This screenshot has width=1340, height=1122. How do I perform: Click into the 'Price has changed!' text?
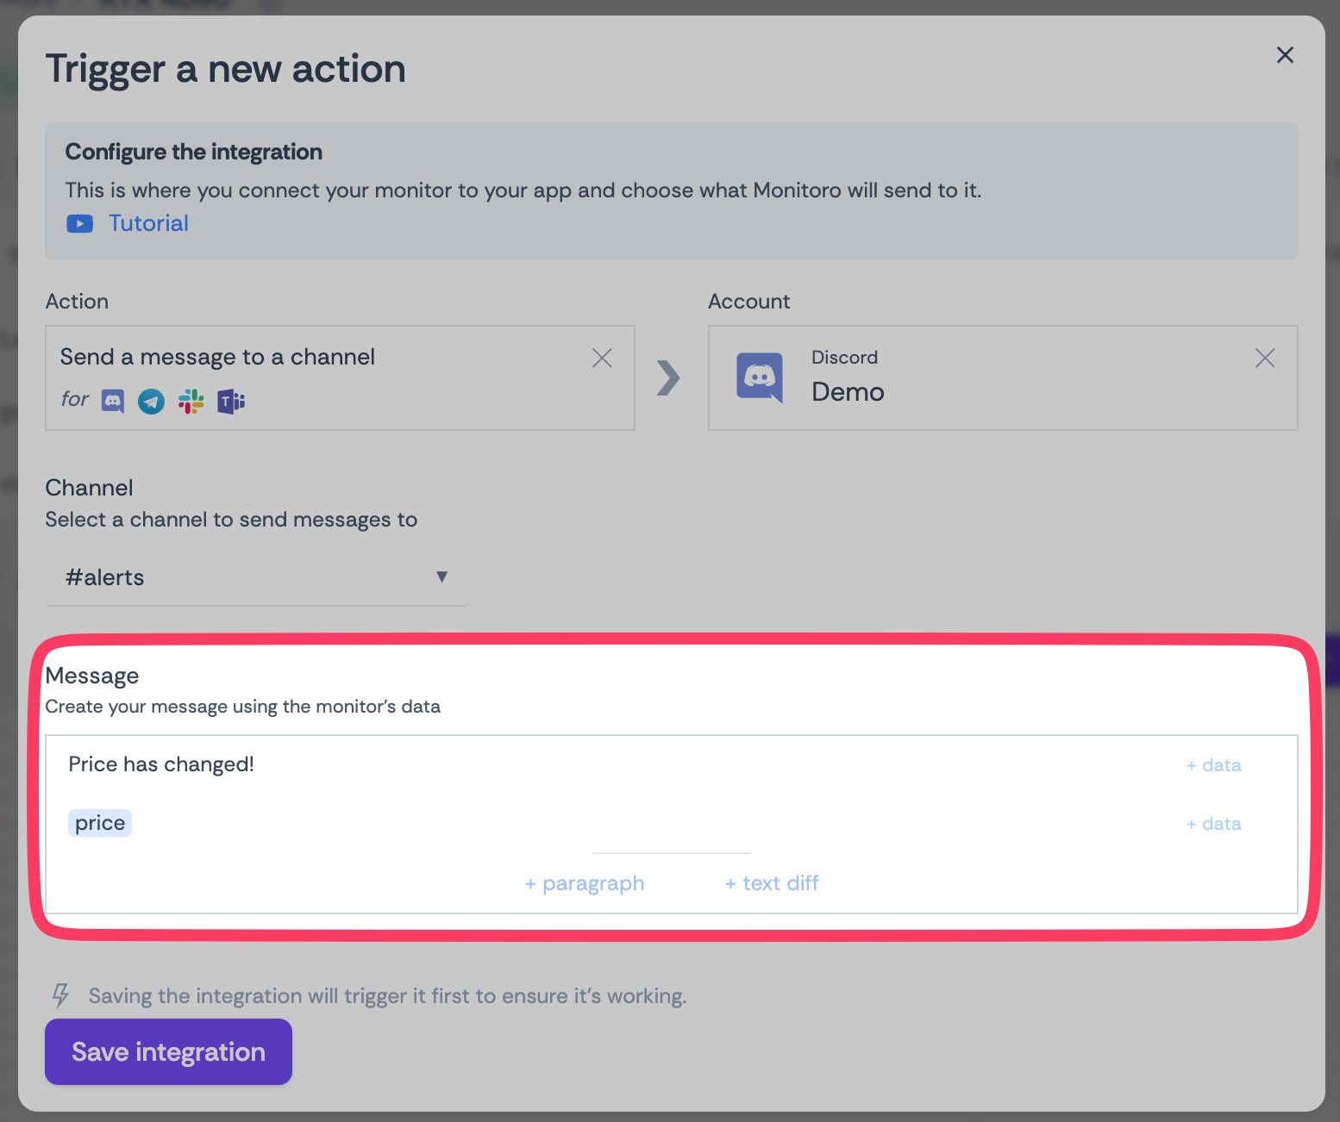(161, 764)
